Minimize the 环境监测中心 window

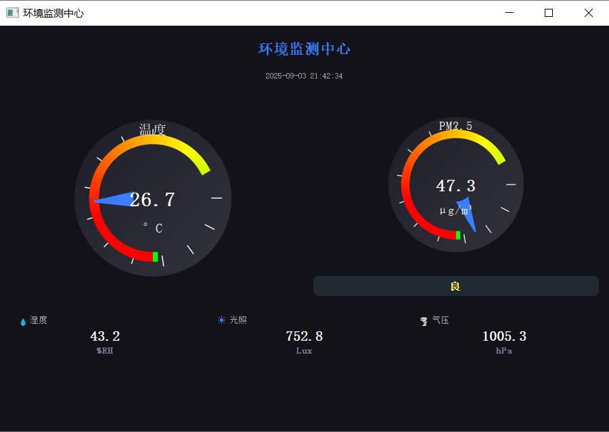pyautogui.click(x=510, y=13)
